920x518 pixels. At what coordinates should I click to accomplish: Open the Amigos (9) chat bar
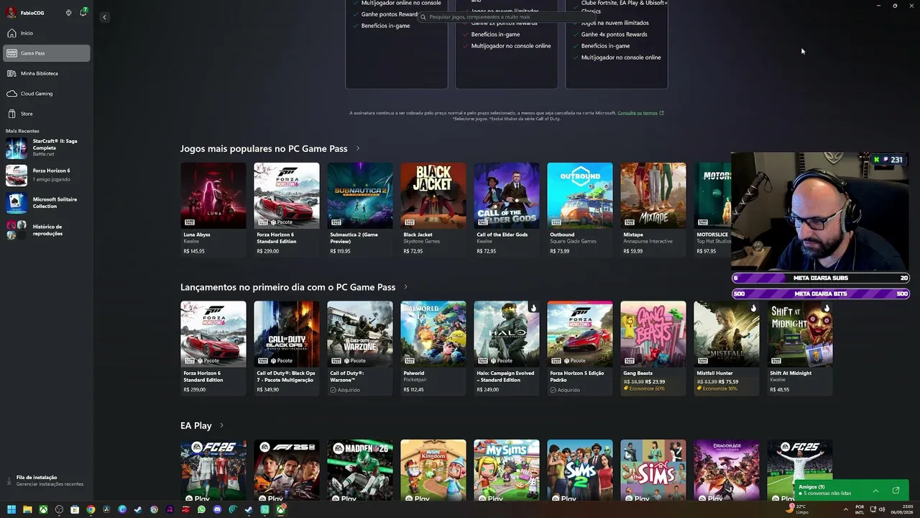(851, 490)
